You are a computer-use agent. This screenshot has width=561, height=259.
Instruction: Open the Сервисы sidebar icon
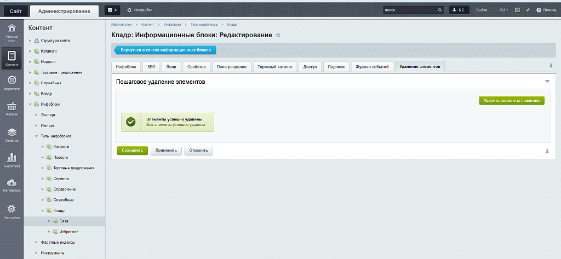11,135
